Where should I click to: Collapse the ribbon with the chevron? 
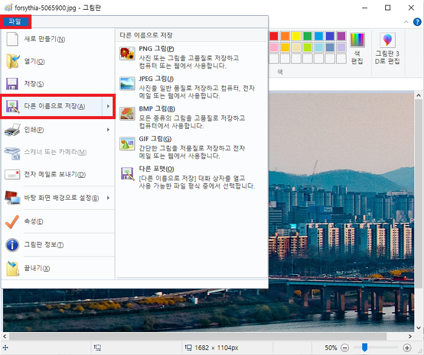406,22
